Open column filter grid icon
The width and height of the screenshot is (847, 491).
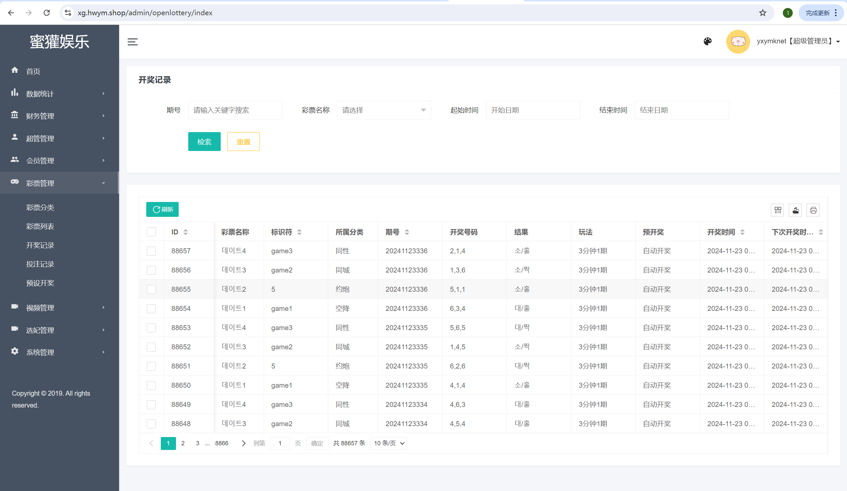pos(778,210)
